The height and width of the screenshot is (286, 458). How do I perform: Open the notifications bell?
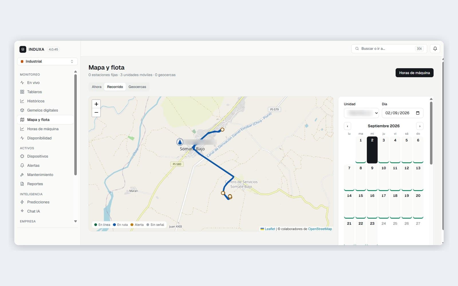[435, 49]
